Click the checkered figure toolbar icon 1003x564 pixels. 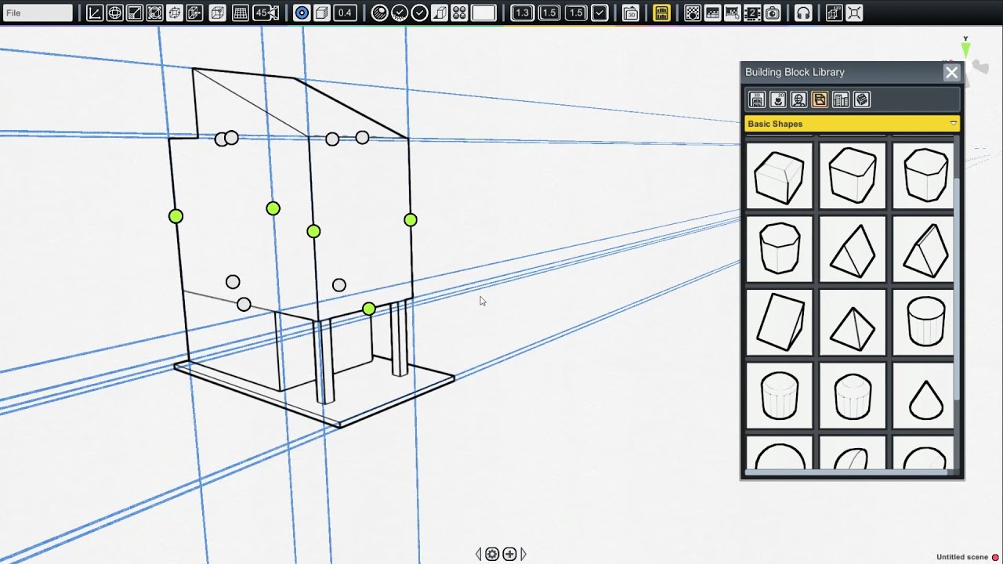point(693,13)
